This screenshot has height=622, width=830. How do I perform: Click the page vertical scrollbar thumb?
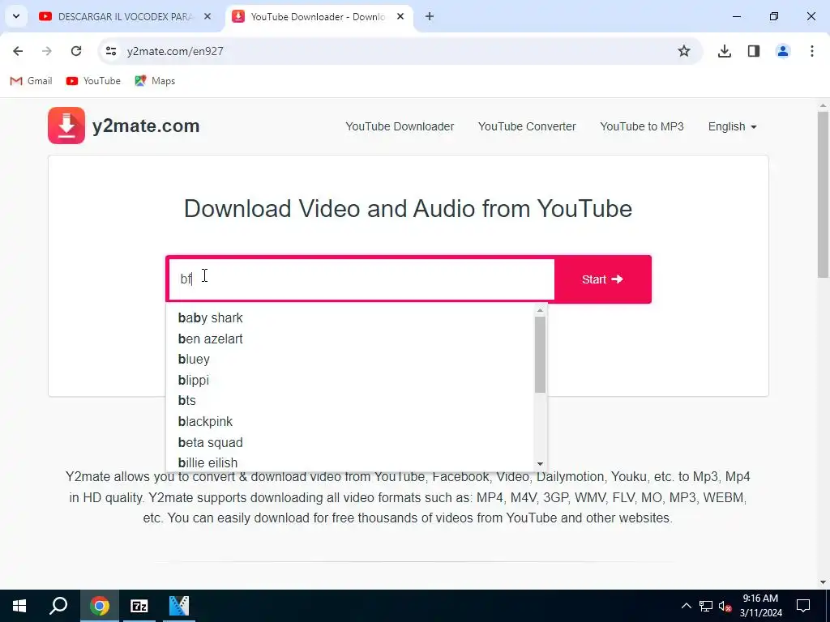[824, 194]
